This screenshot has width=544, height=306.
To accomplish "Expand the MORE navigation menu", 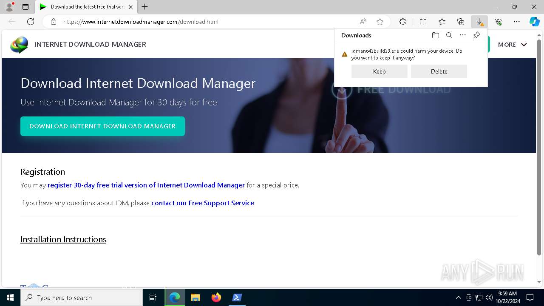I will (512, 45).
